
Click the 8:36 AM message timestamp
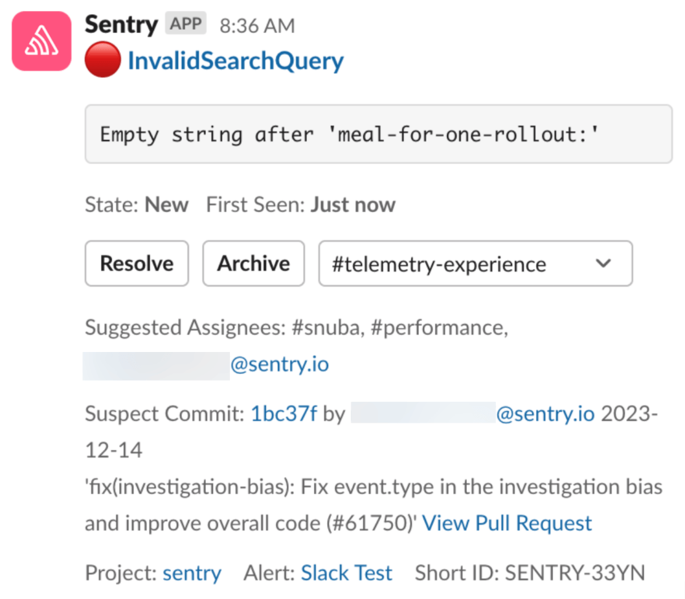click(257, 26)
